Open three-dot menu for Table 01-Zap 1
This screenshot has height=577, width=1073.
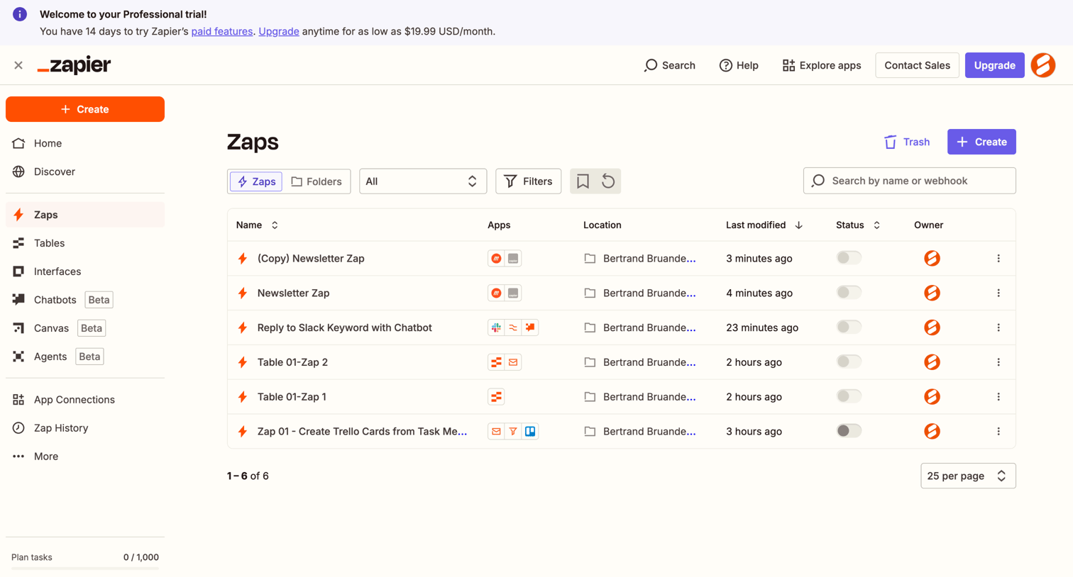pos(998,397)
